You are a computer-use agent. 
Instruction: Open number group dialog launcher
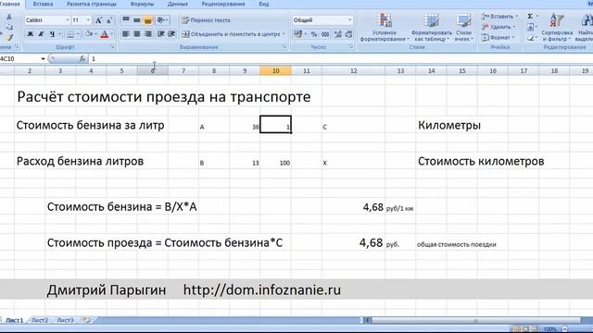pos(351,47)
